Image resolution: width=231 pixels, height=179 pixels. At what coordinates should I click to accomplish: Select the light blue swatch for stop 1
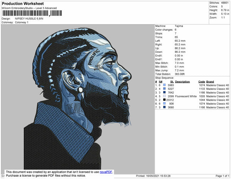click(164, 85)
